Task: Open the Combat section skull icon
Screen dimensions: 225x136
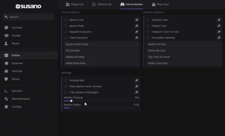Action: (x=6, y=28)
